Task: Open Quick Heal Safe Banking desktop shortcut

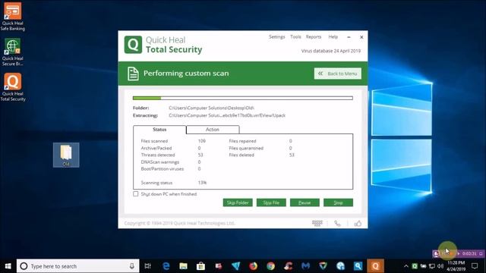Action: 13,17
